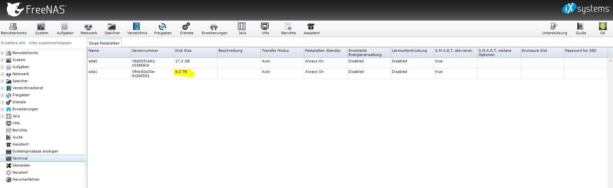The height and width of the screenshot is (188, 613).
Task: Open VMs toolbar icon
Action: coord(265,29)
